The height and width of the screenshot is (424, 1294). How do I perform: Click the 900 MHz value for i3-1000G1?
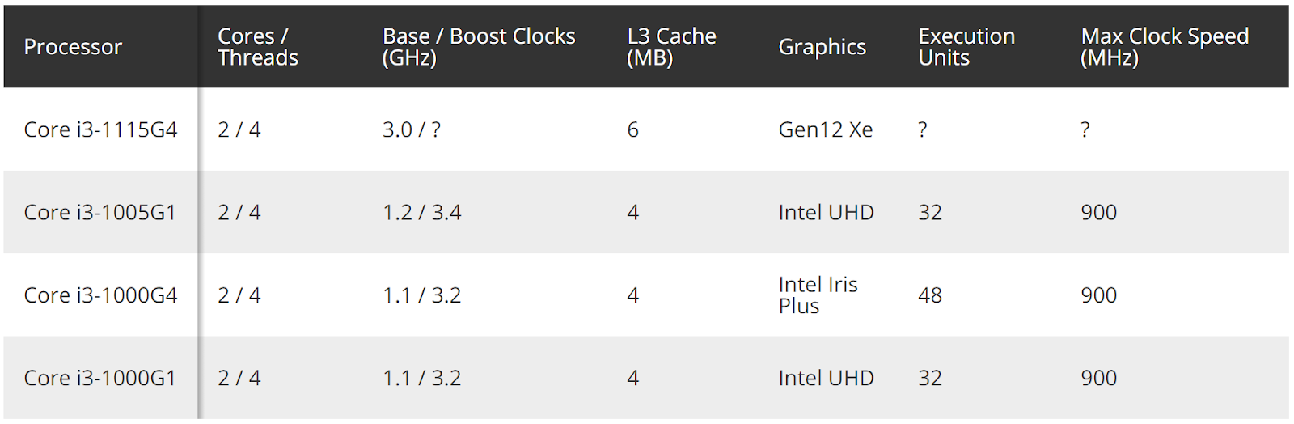click(x=1098, y=378)
